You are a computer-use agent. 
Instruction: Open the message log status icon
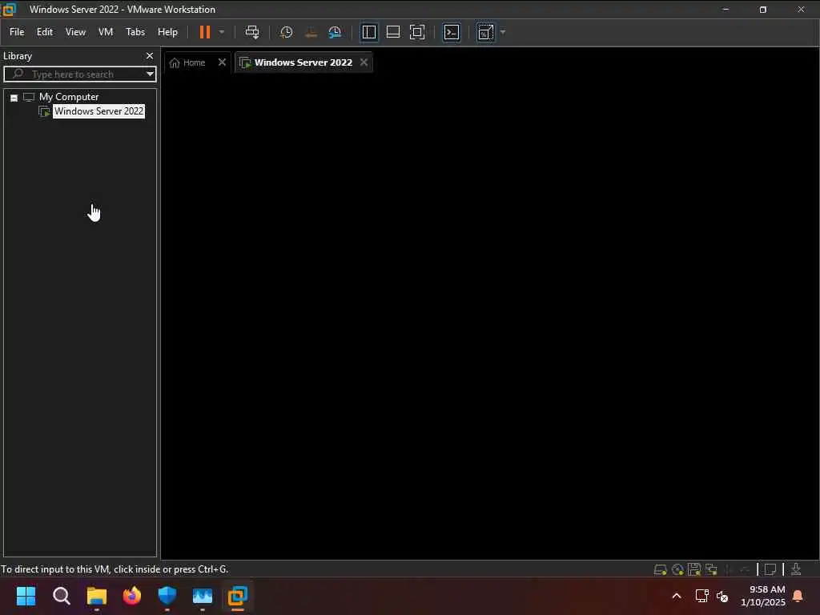tap(770, 569)
